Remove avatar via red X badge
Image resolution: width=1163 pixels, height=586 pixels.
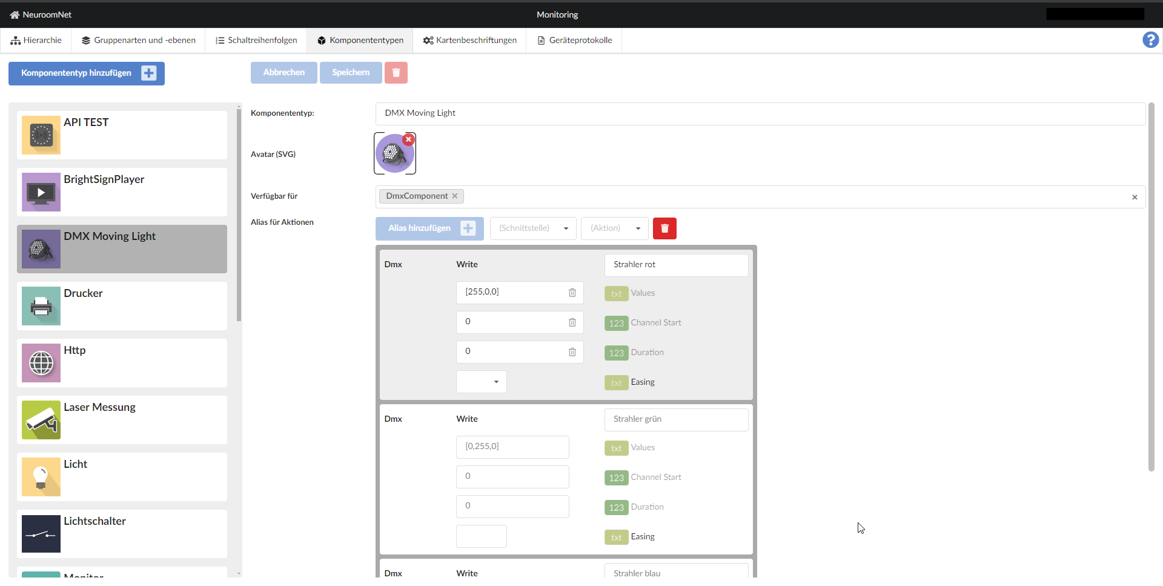coord(409,139)
